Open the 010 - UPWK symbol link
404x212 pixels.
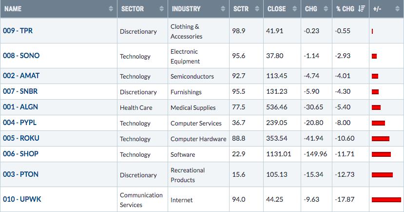[x=22, y=199]
